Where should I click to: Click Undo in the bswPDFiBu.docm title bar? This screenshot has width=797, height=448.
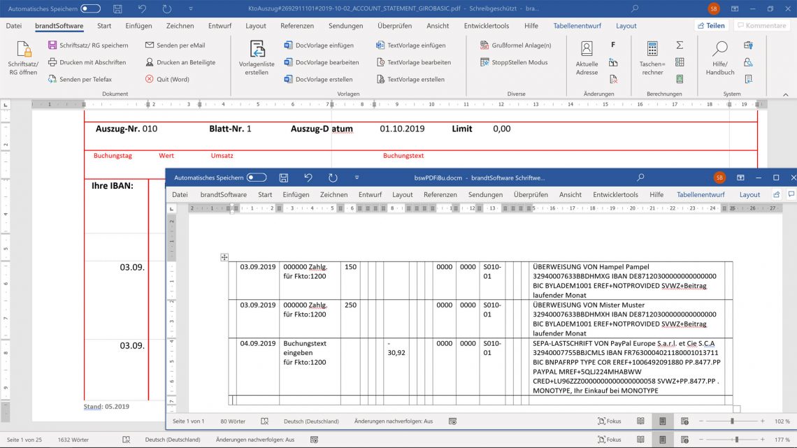click(308, 178)
